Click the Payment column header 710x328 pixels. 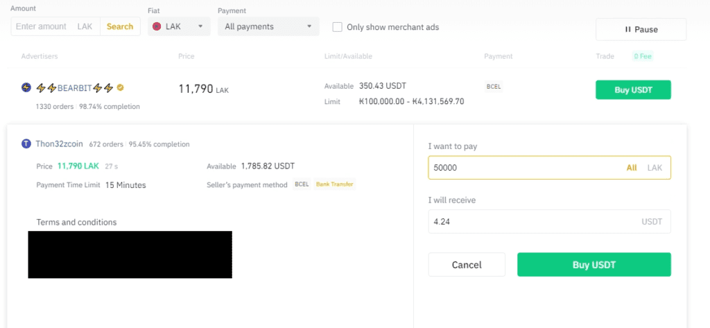[498, 57]
